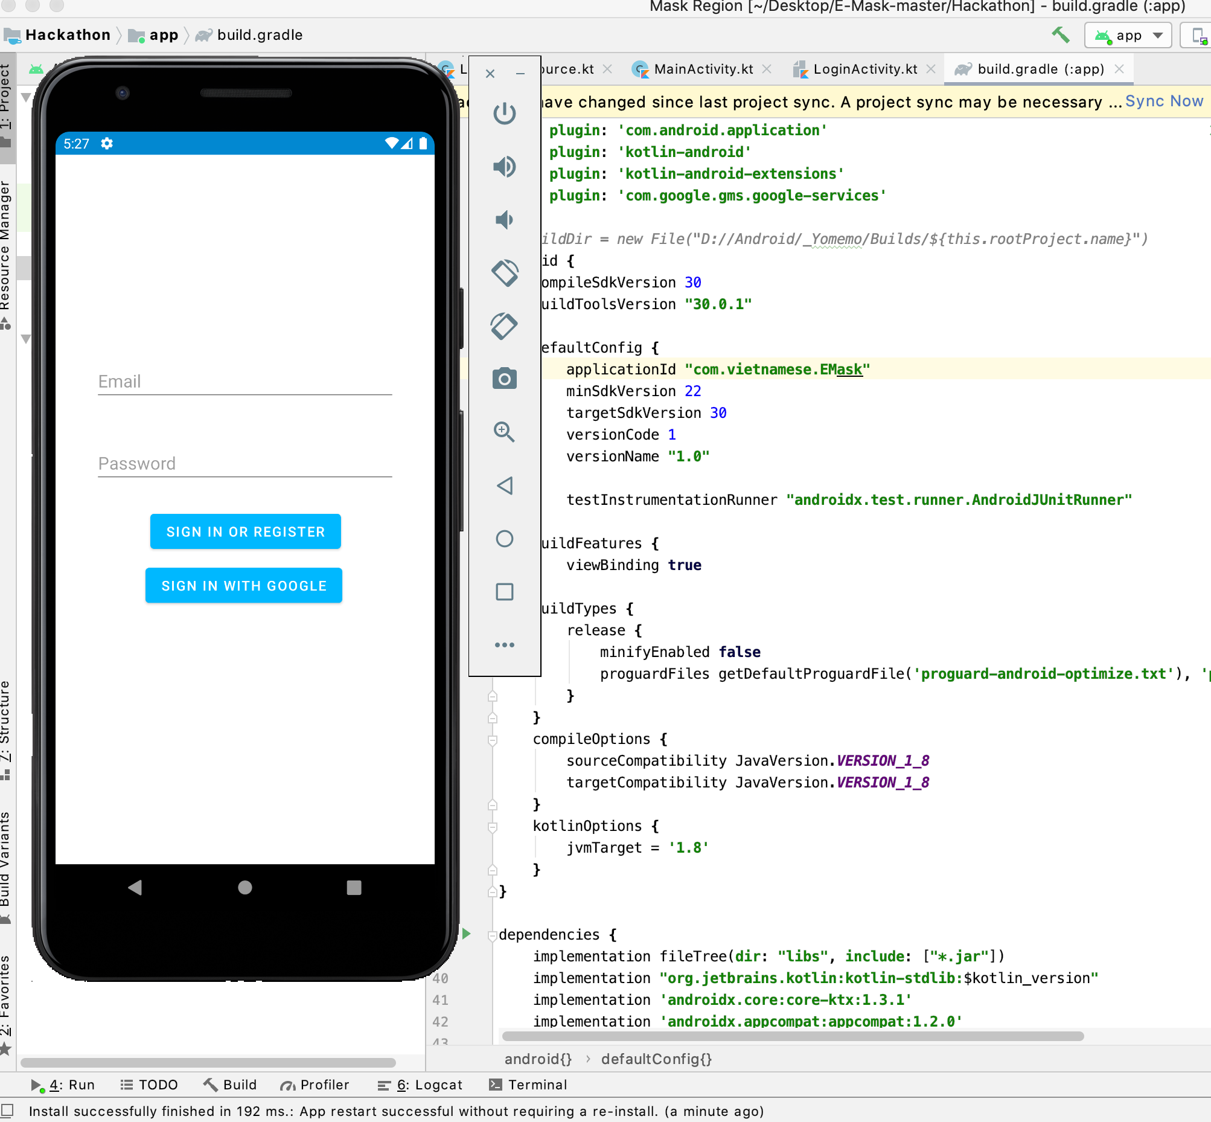Collapse the dependencies block fold marker
Viewport: 1211px width, 1122px height.
coord(492,935)
